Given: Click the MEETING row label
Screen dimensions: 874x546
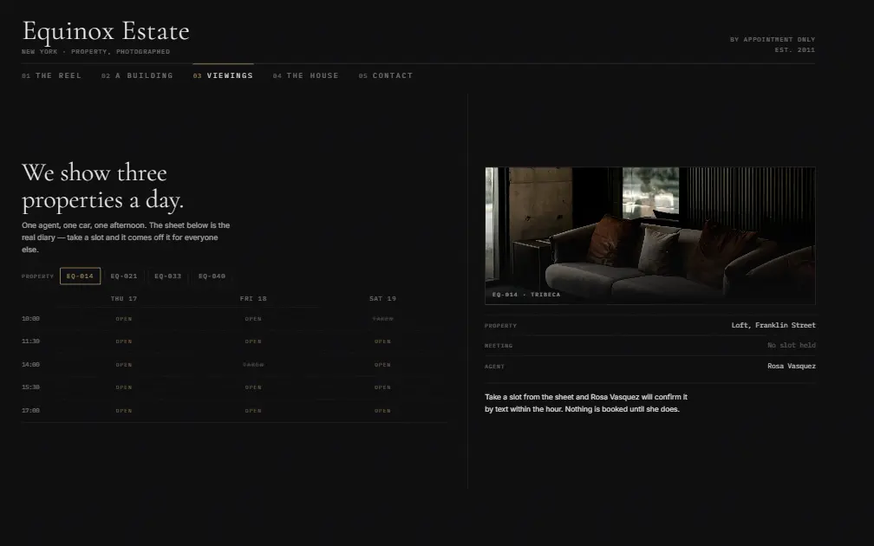Looking at the screenshot, I should tap(499, 346).
